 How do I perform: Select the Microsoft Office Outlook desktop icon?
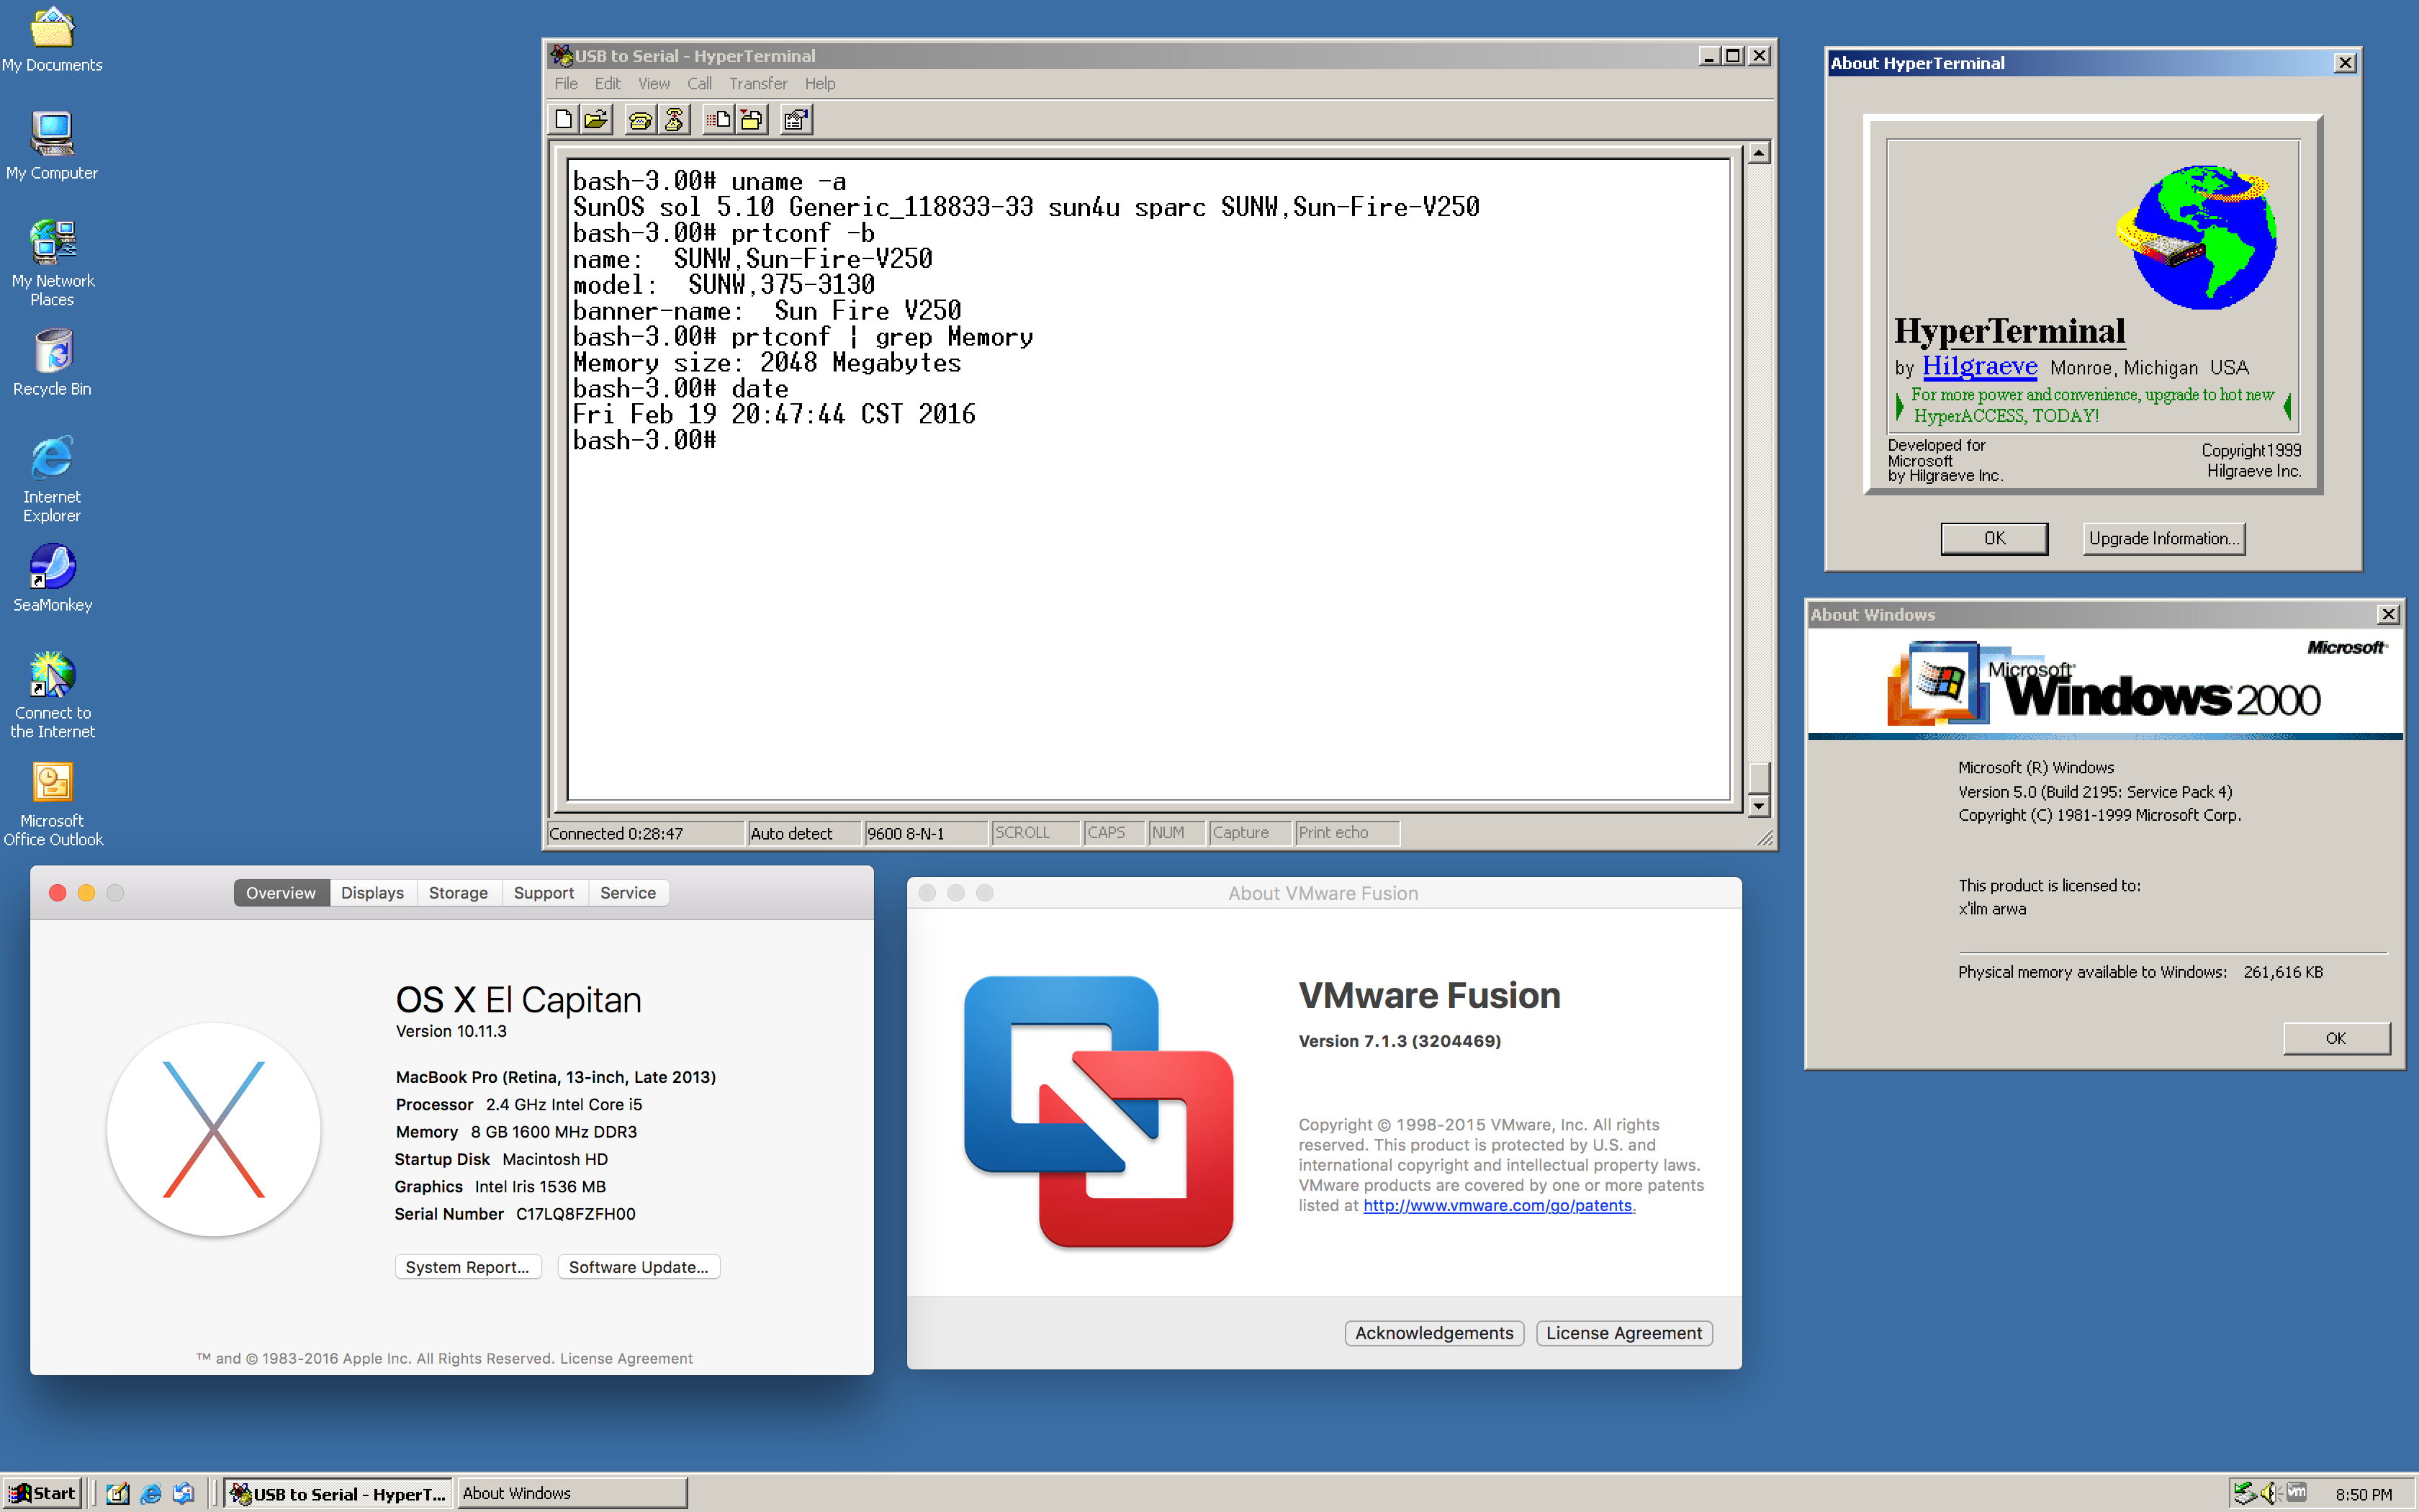click(x=52, y=804)
